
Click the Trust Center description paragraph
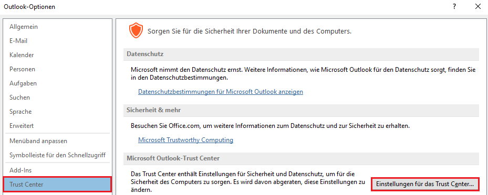247,182
